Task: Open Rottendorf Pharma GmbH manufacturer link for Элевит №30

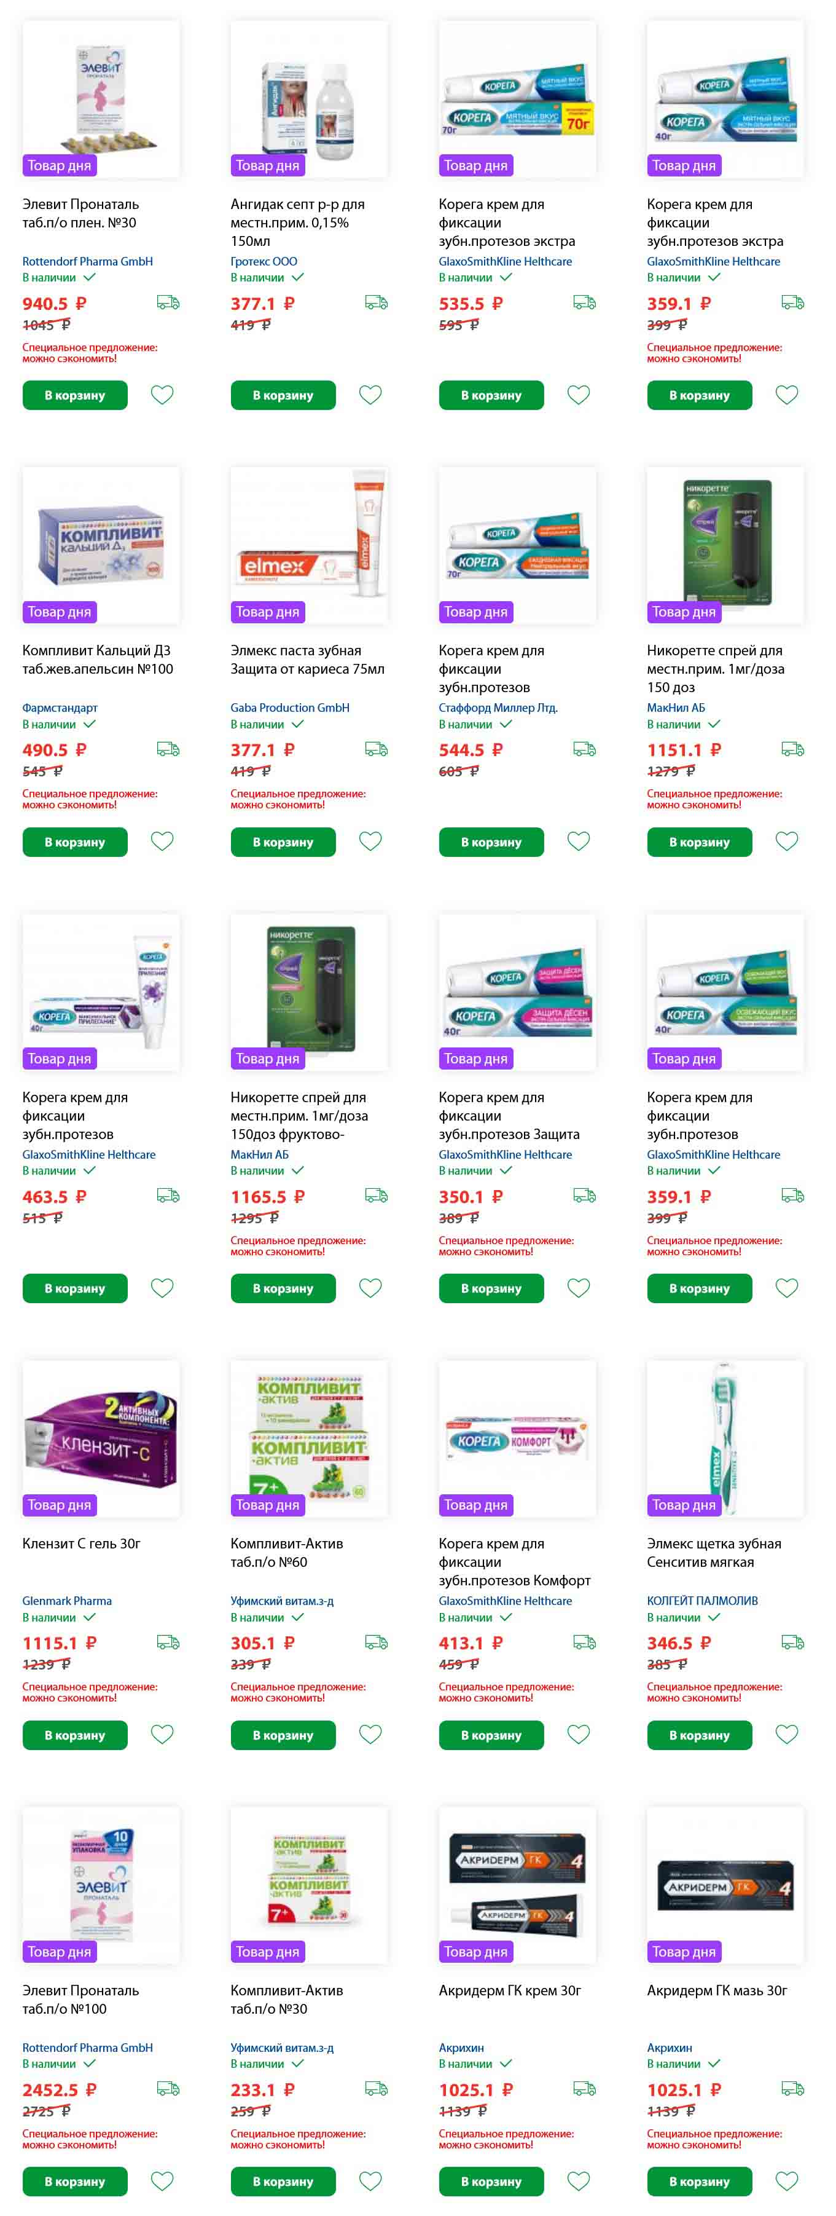Action: (88, 261)
